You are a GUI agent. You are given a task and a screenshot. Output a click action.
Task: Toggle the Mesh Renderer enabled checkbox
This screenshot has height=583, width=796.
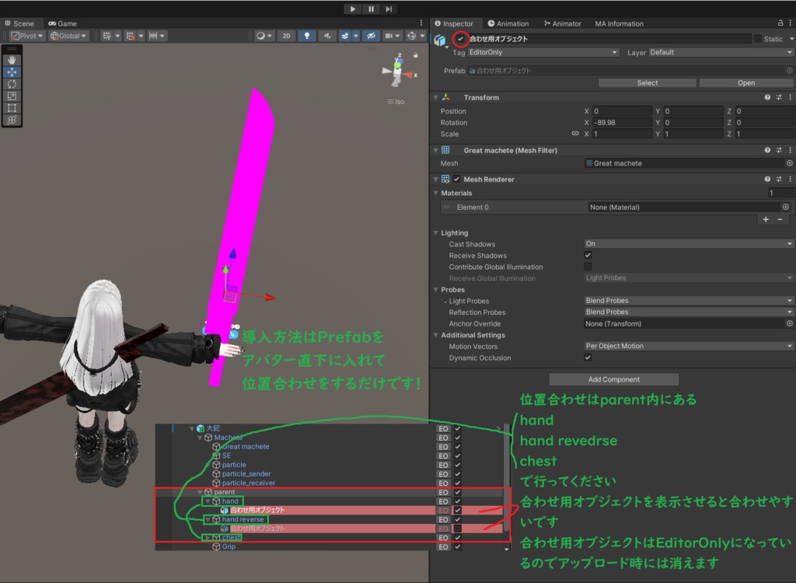[456, 179]
